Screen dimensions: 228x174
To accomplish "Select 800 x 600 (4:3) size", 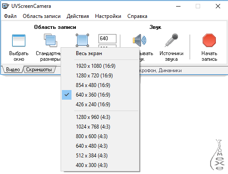I will tap(100, 136).
